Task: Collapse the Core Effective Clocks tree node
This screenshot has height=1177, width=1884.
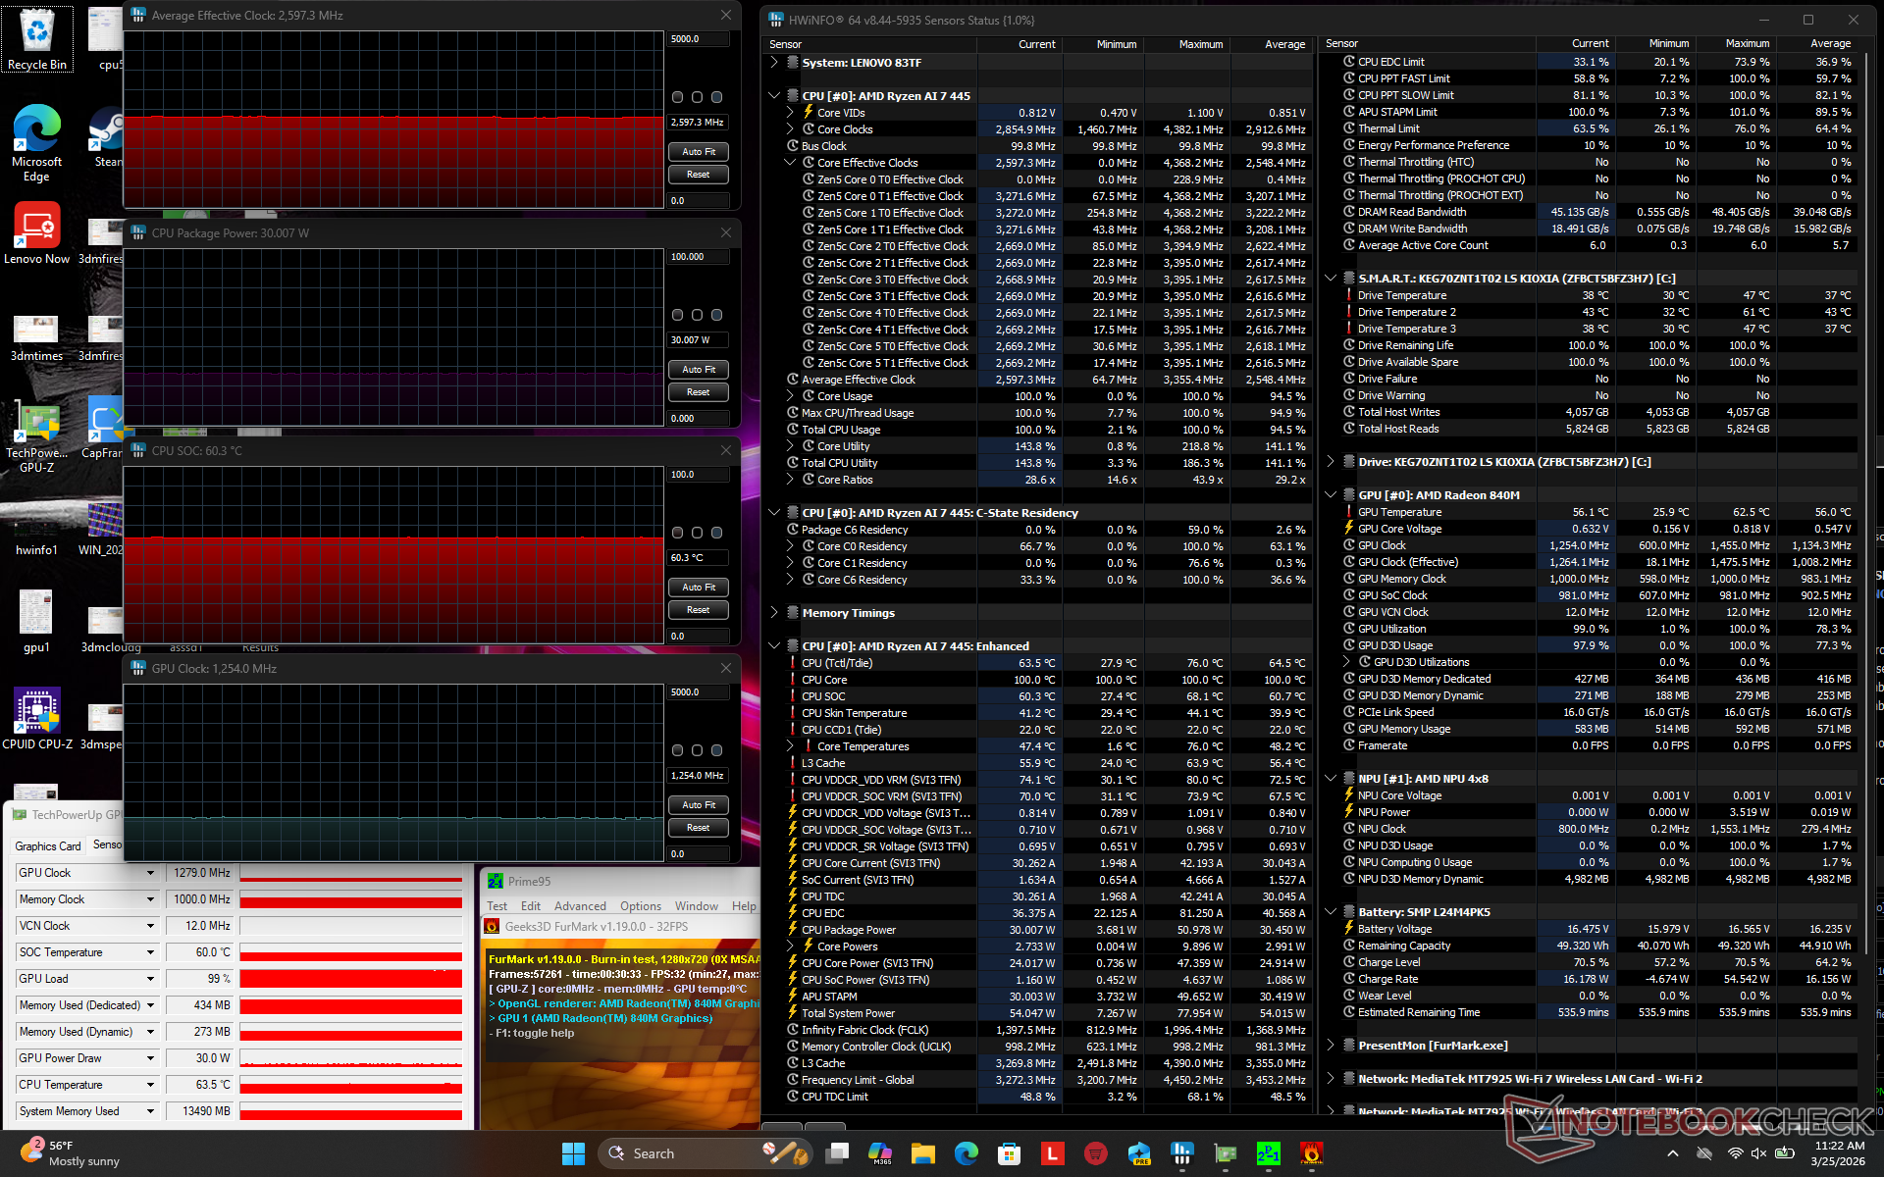Action: pyautogui.click(x=790, y=163)
